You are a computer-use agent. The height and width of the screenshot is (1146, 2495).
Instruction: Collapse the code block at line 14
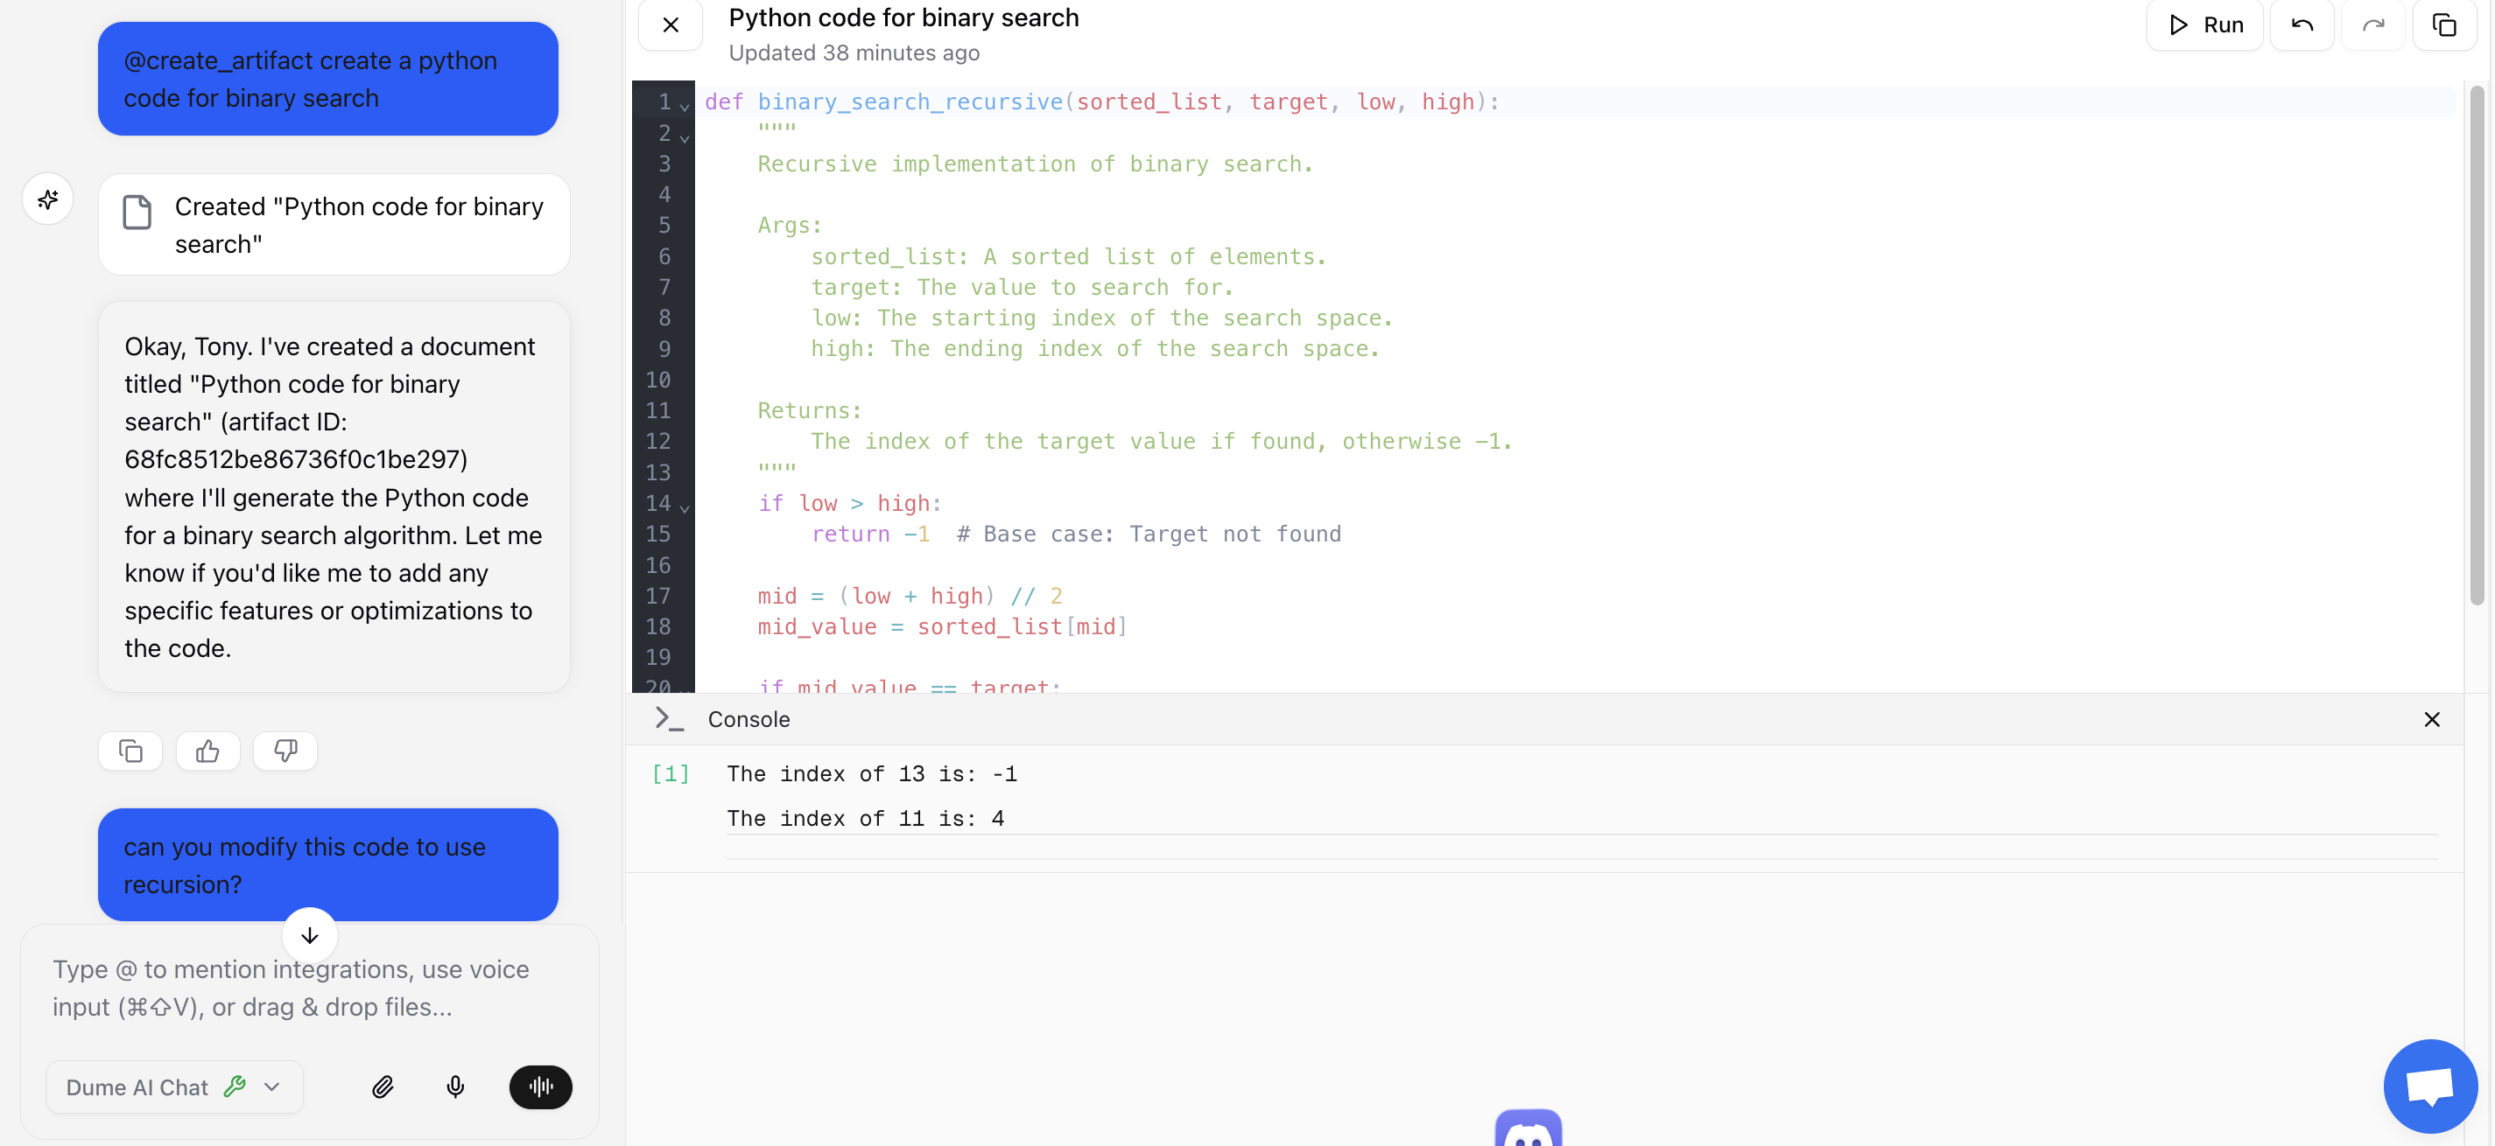click(x=685, y=507)
